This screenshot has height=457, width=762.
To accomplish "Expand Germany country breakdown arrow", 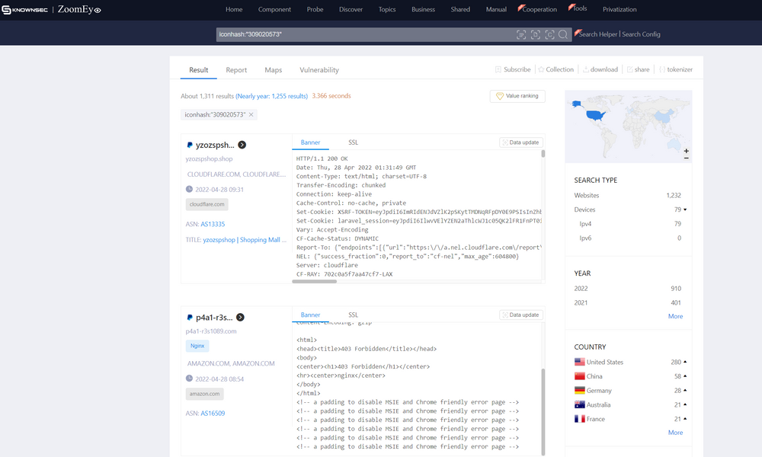I will tap(685, 391).
